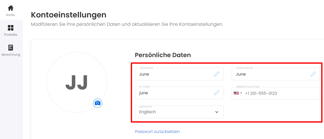Viewport: 324px width, 139px height.
Task: Click the camera icon on avatar
Action: coord(98,103)
